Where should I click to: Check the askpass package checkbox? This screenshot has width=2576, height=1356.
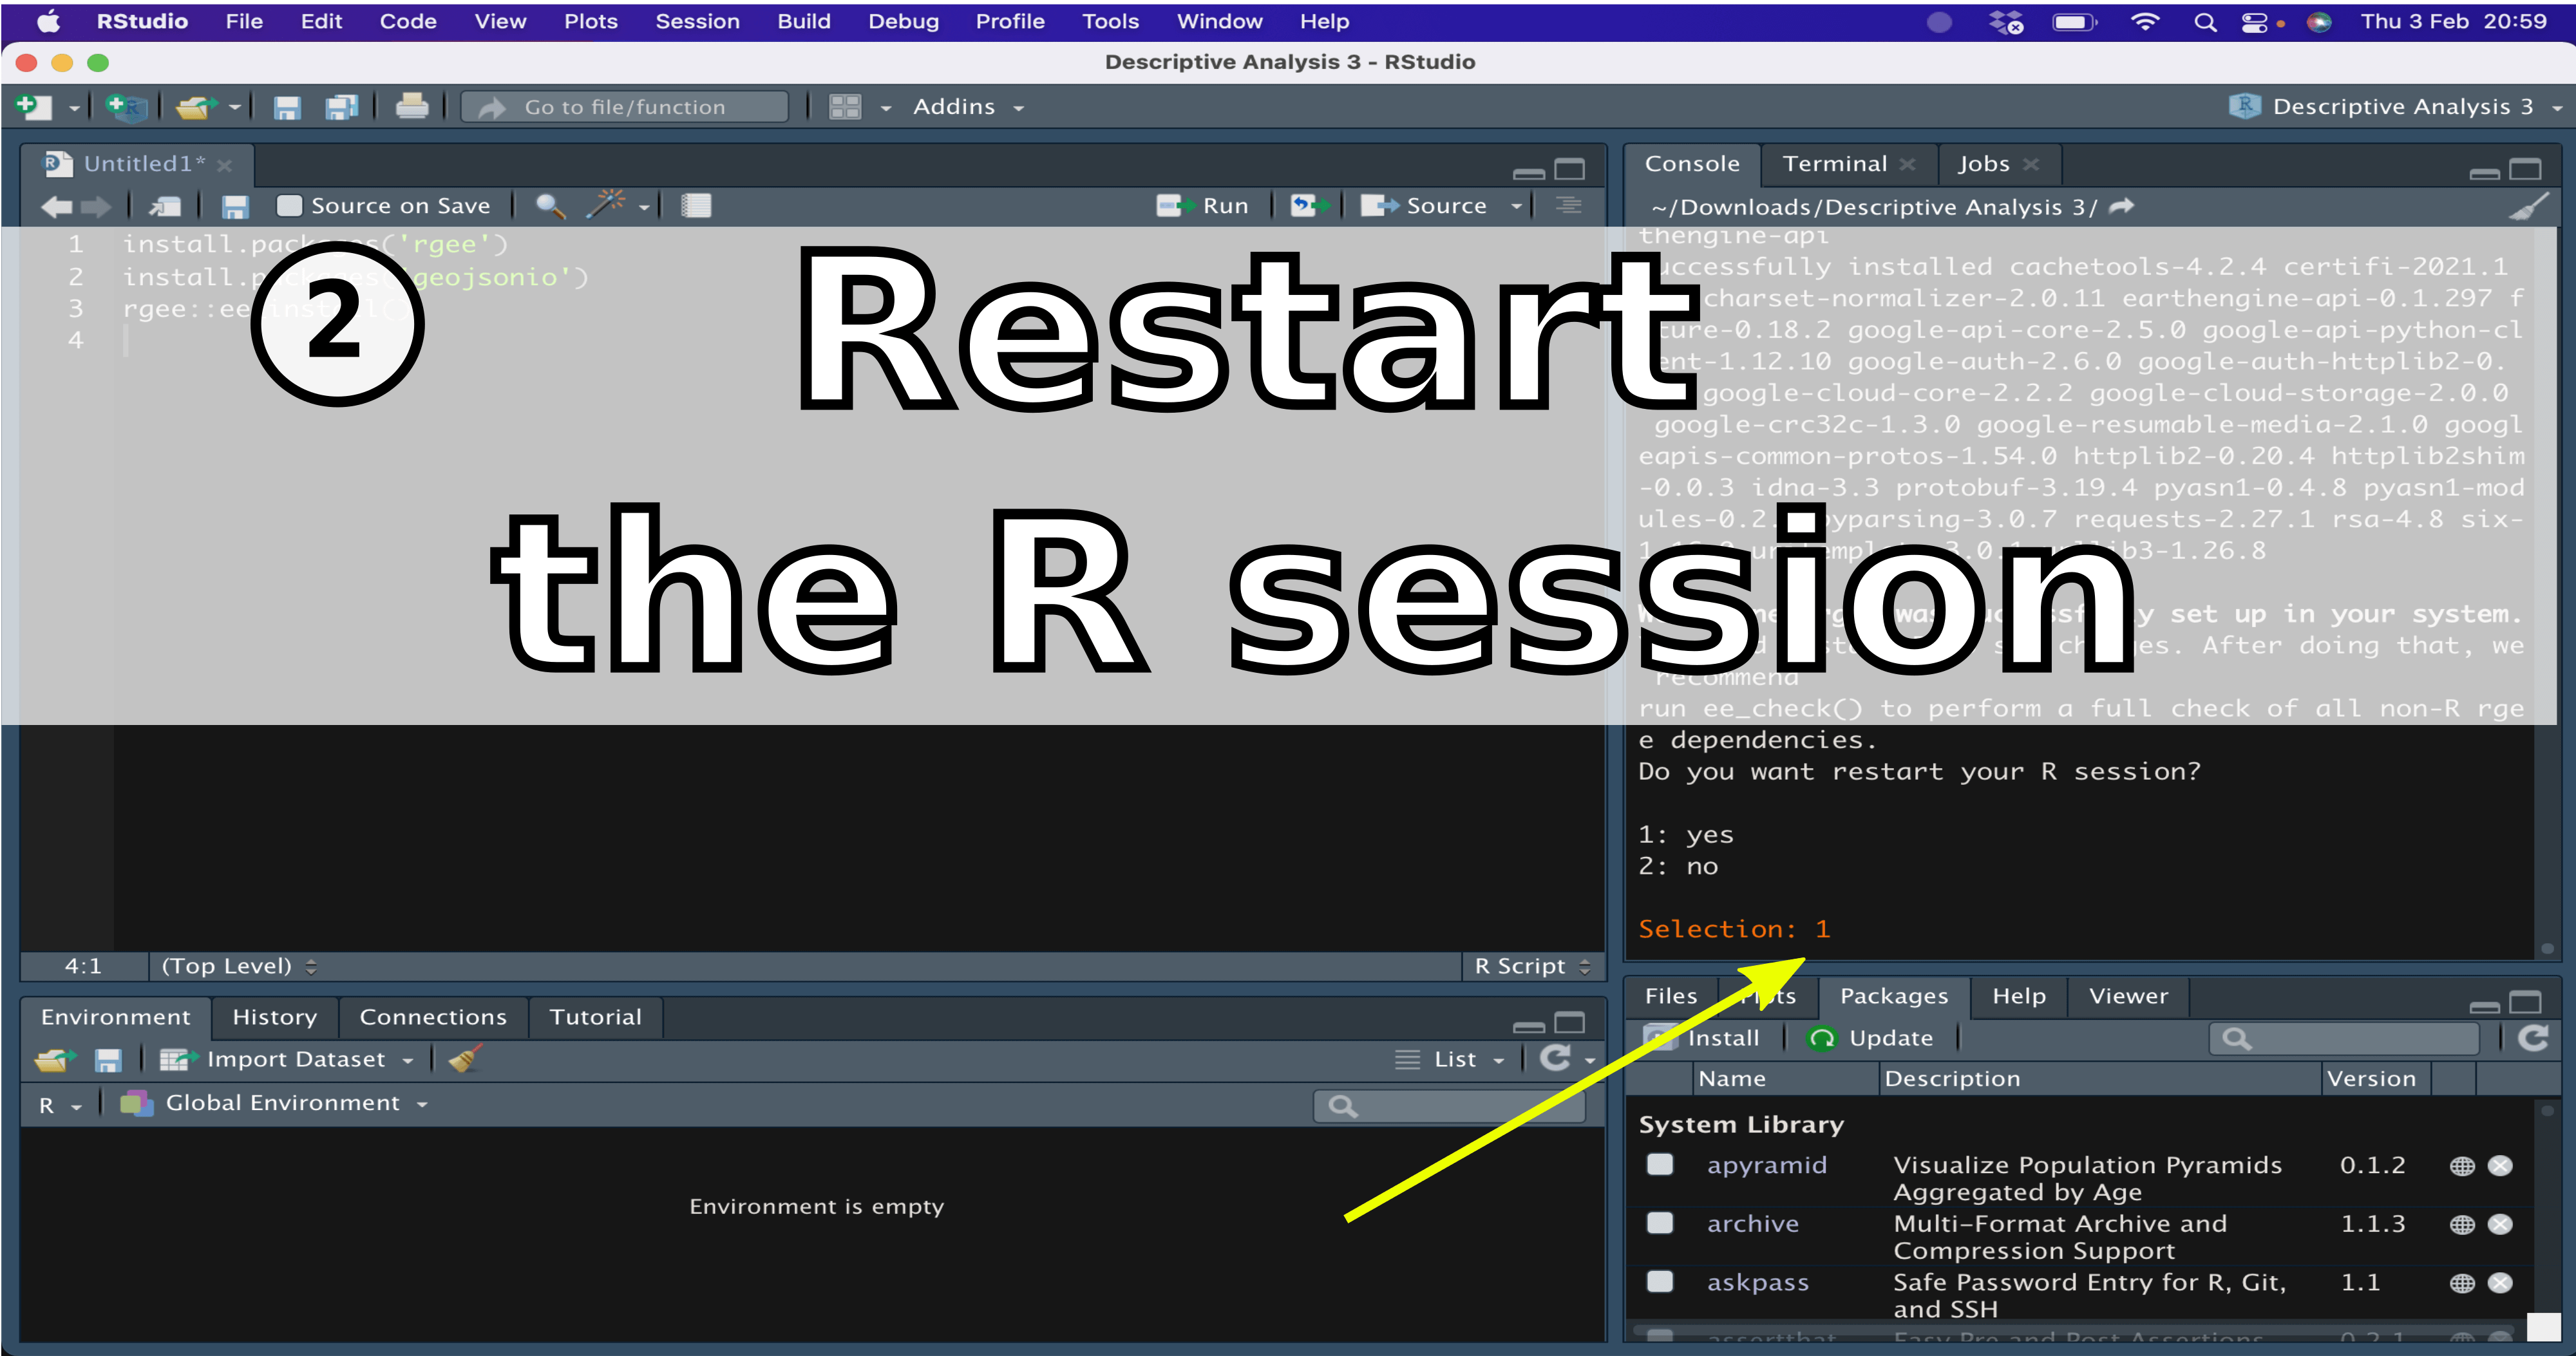click(x=1660, y=1281)
